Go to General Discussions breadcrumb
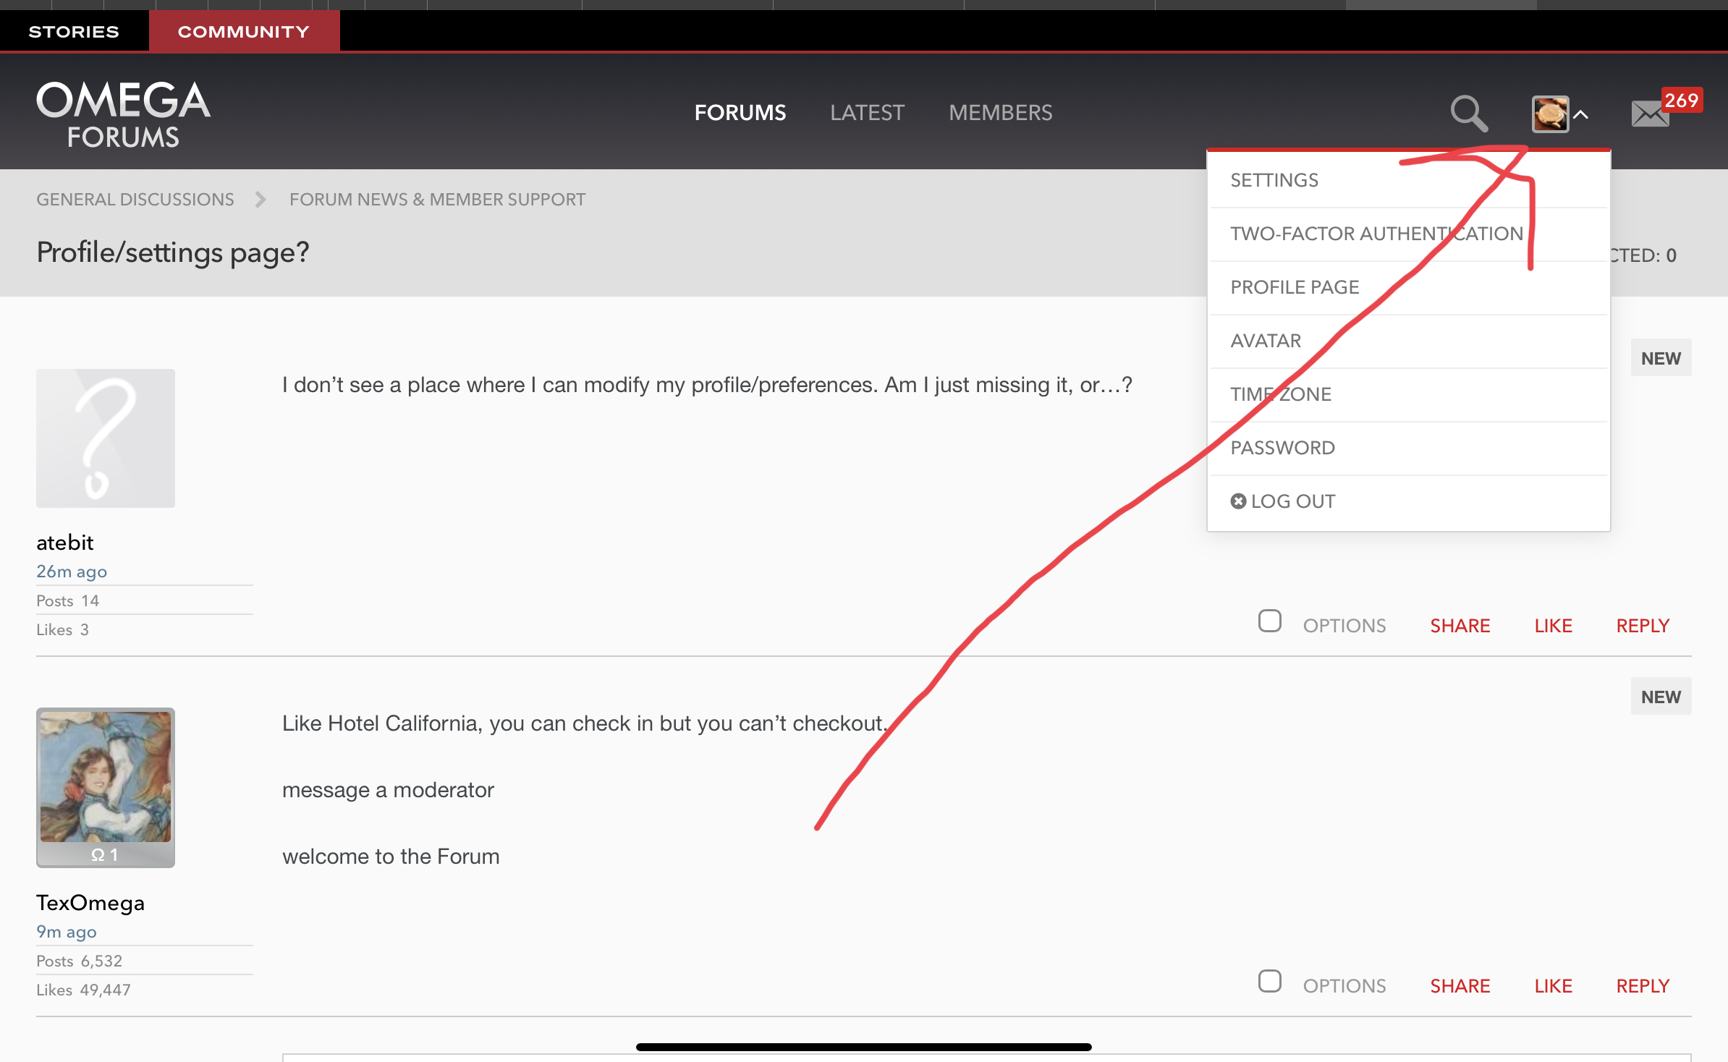The height and width of the screenshot is (1062, 1728). coord(135,200)
